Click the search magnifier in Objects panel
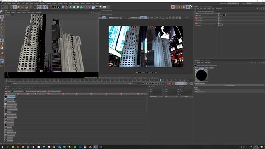Viewport: 265px width, 149px height. [x=258, y=9]
